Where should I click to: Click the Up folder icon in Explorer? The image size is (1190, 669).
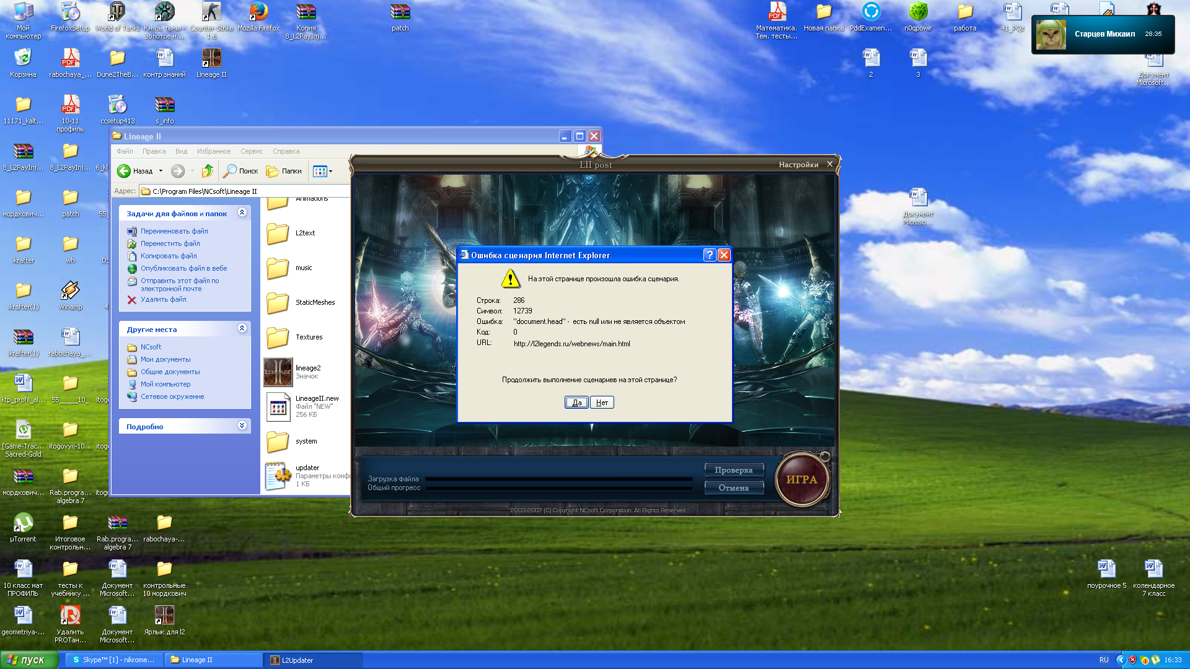coord(208,171)
